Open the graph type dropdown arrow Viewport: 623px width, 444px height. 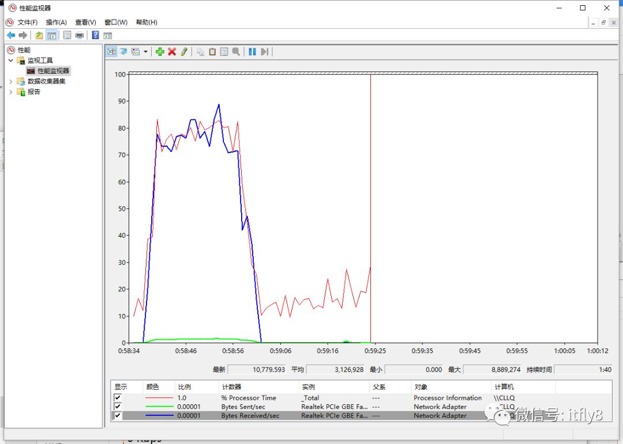click(145, 52)
